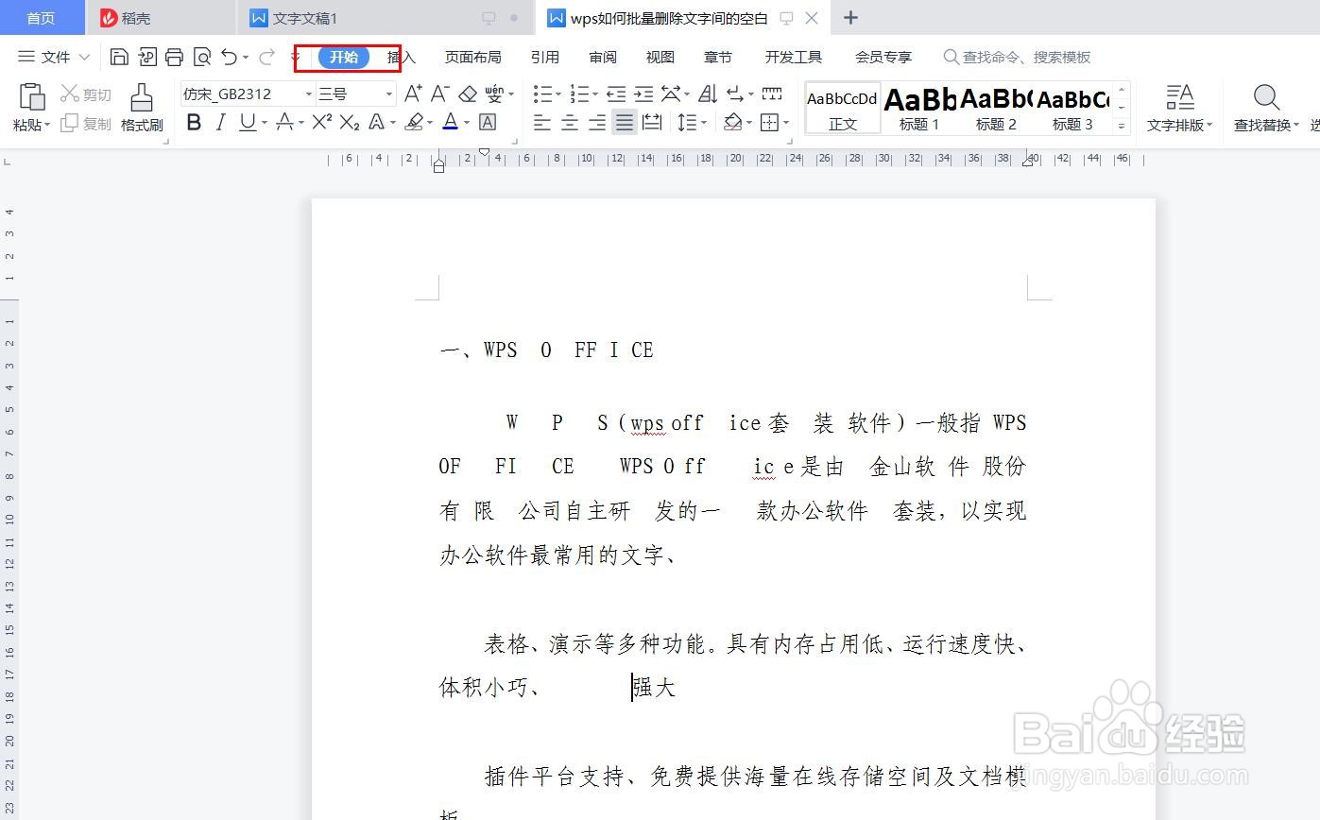Open the 文件 menu dropdown
The image size is (1320, 820).
[54, 57]
